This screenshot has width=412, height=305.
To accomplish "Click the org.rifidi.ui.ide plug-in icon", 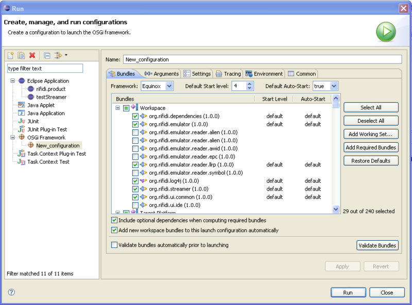I will [144, 205].
